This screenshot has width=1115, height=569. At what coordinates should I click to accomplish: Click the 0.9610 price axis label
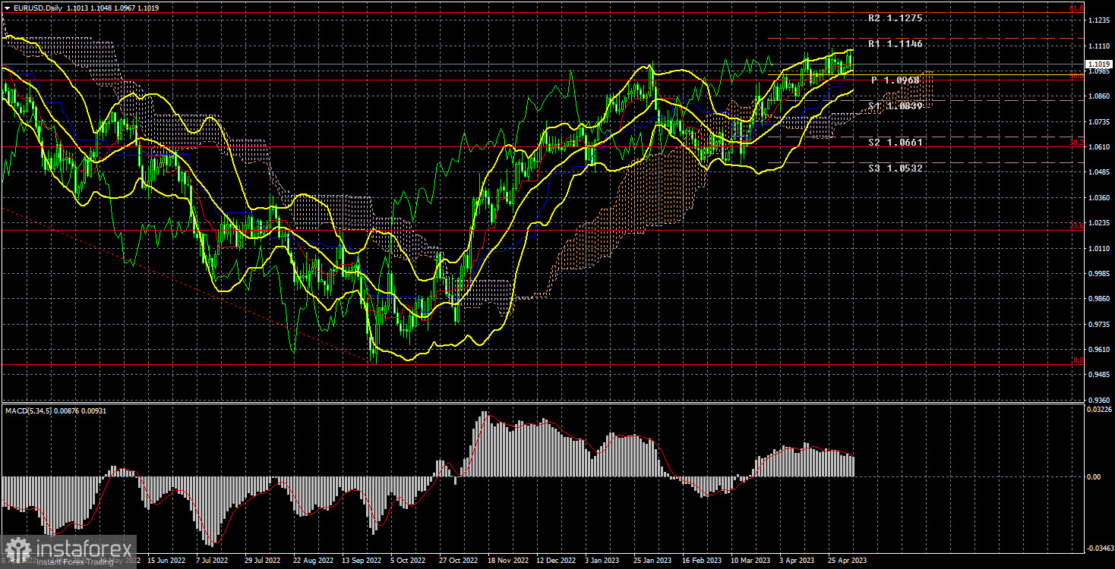coord(1098,350)
